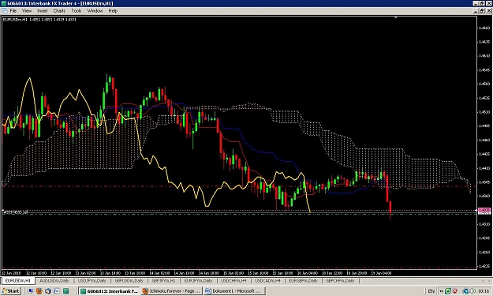
Task: Expand hidden system tray icons
Action: click(x=441, y=291)
